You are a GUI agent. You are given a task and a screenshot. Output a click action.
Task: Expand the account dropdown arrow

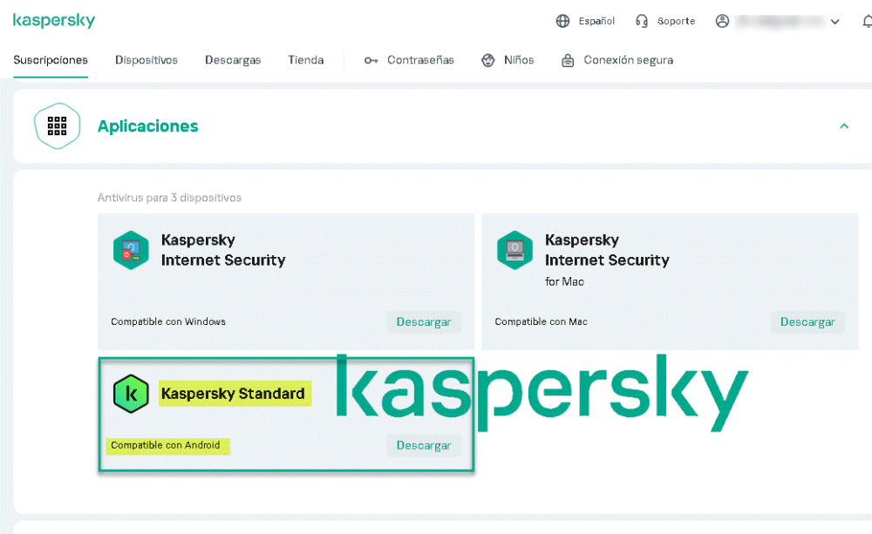[835, 22]
